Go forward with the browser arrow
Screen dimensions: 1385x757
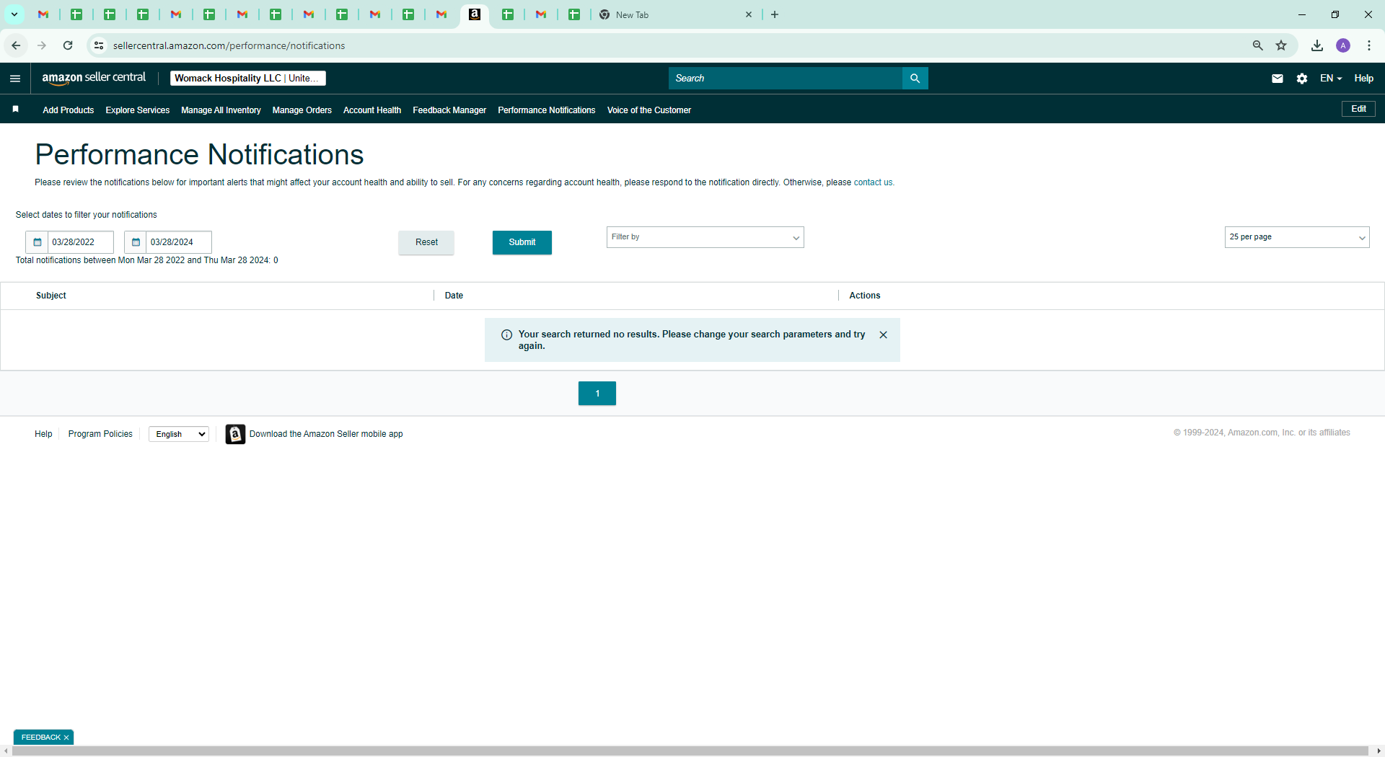[42, 45]
